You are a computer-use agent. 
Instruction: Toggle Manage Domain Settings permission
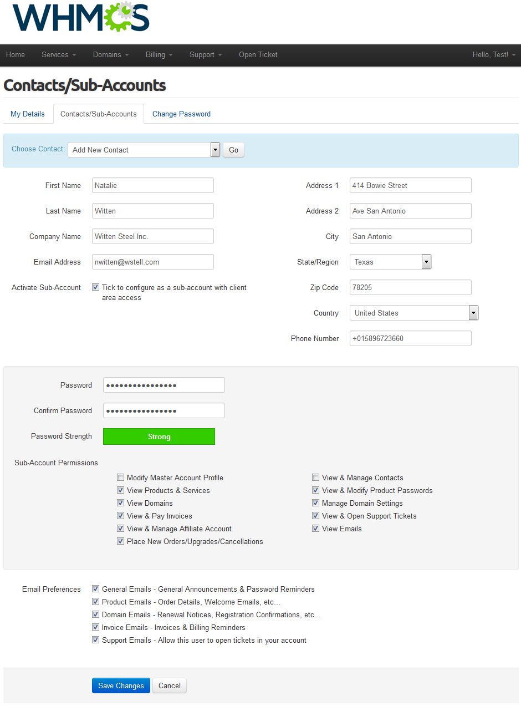[x=315, y=503]
